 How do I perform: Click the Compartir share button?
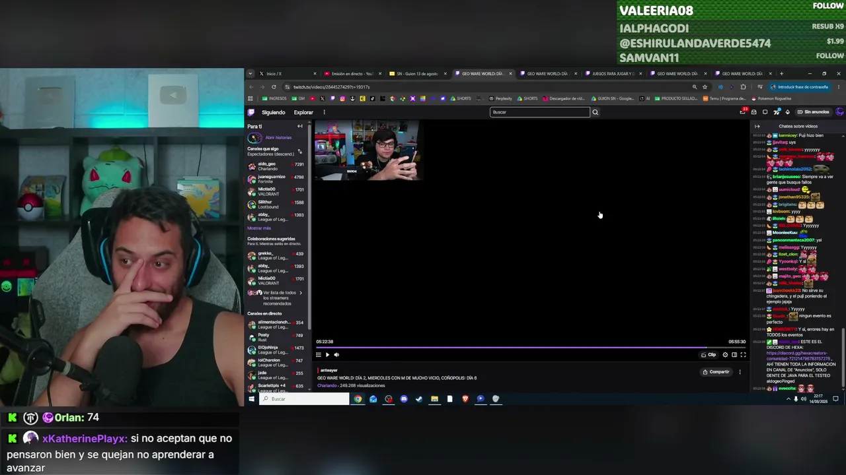coord(716,372)
